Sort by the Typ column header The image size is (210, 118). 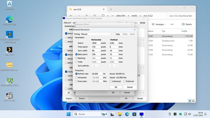163,31
